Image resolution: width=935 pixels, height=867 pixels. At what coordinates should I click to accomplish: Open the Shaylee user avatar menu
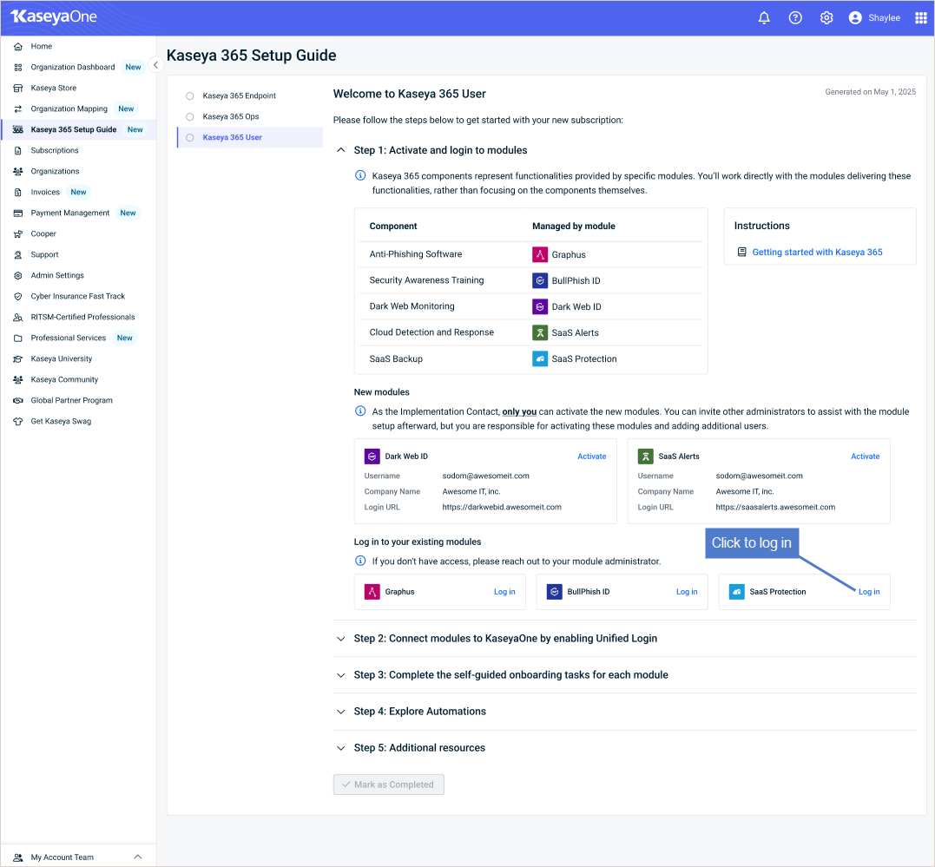(855, 18)
